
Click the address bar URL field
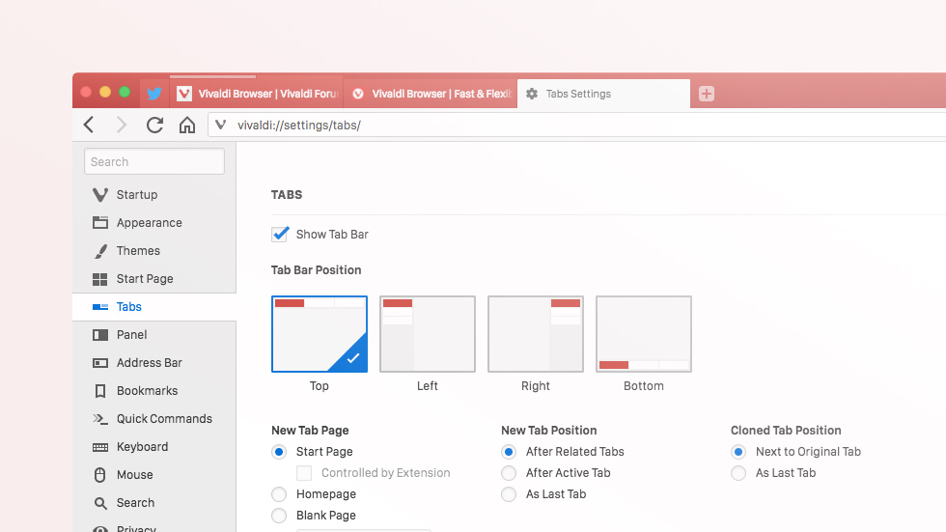pyautogui.click(x=577, y=125)
